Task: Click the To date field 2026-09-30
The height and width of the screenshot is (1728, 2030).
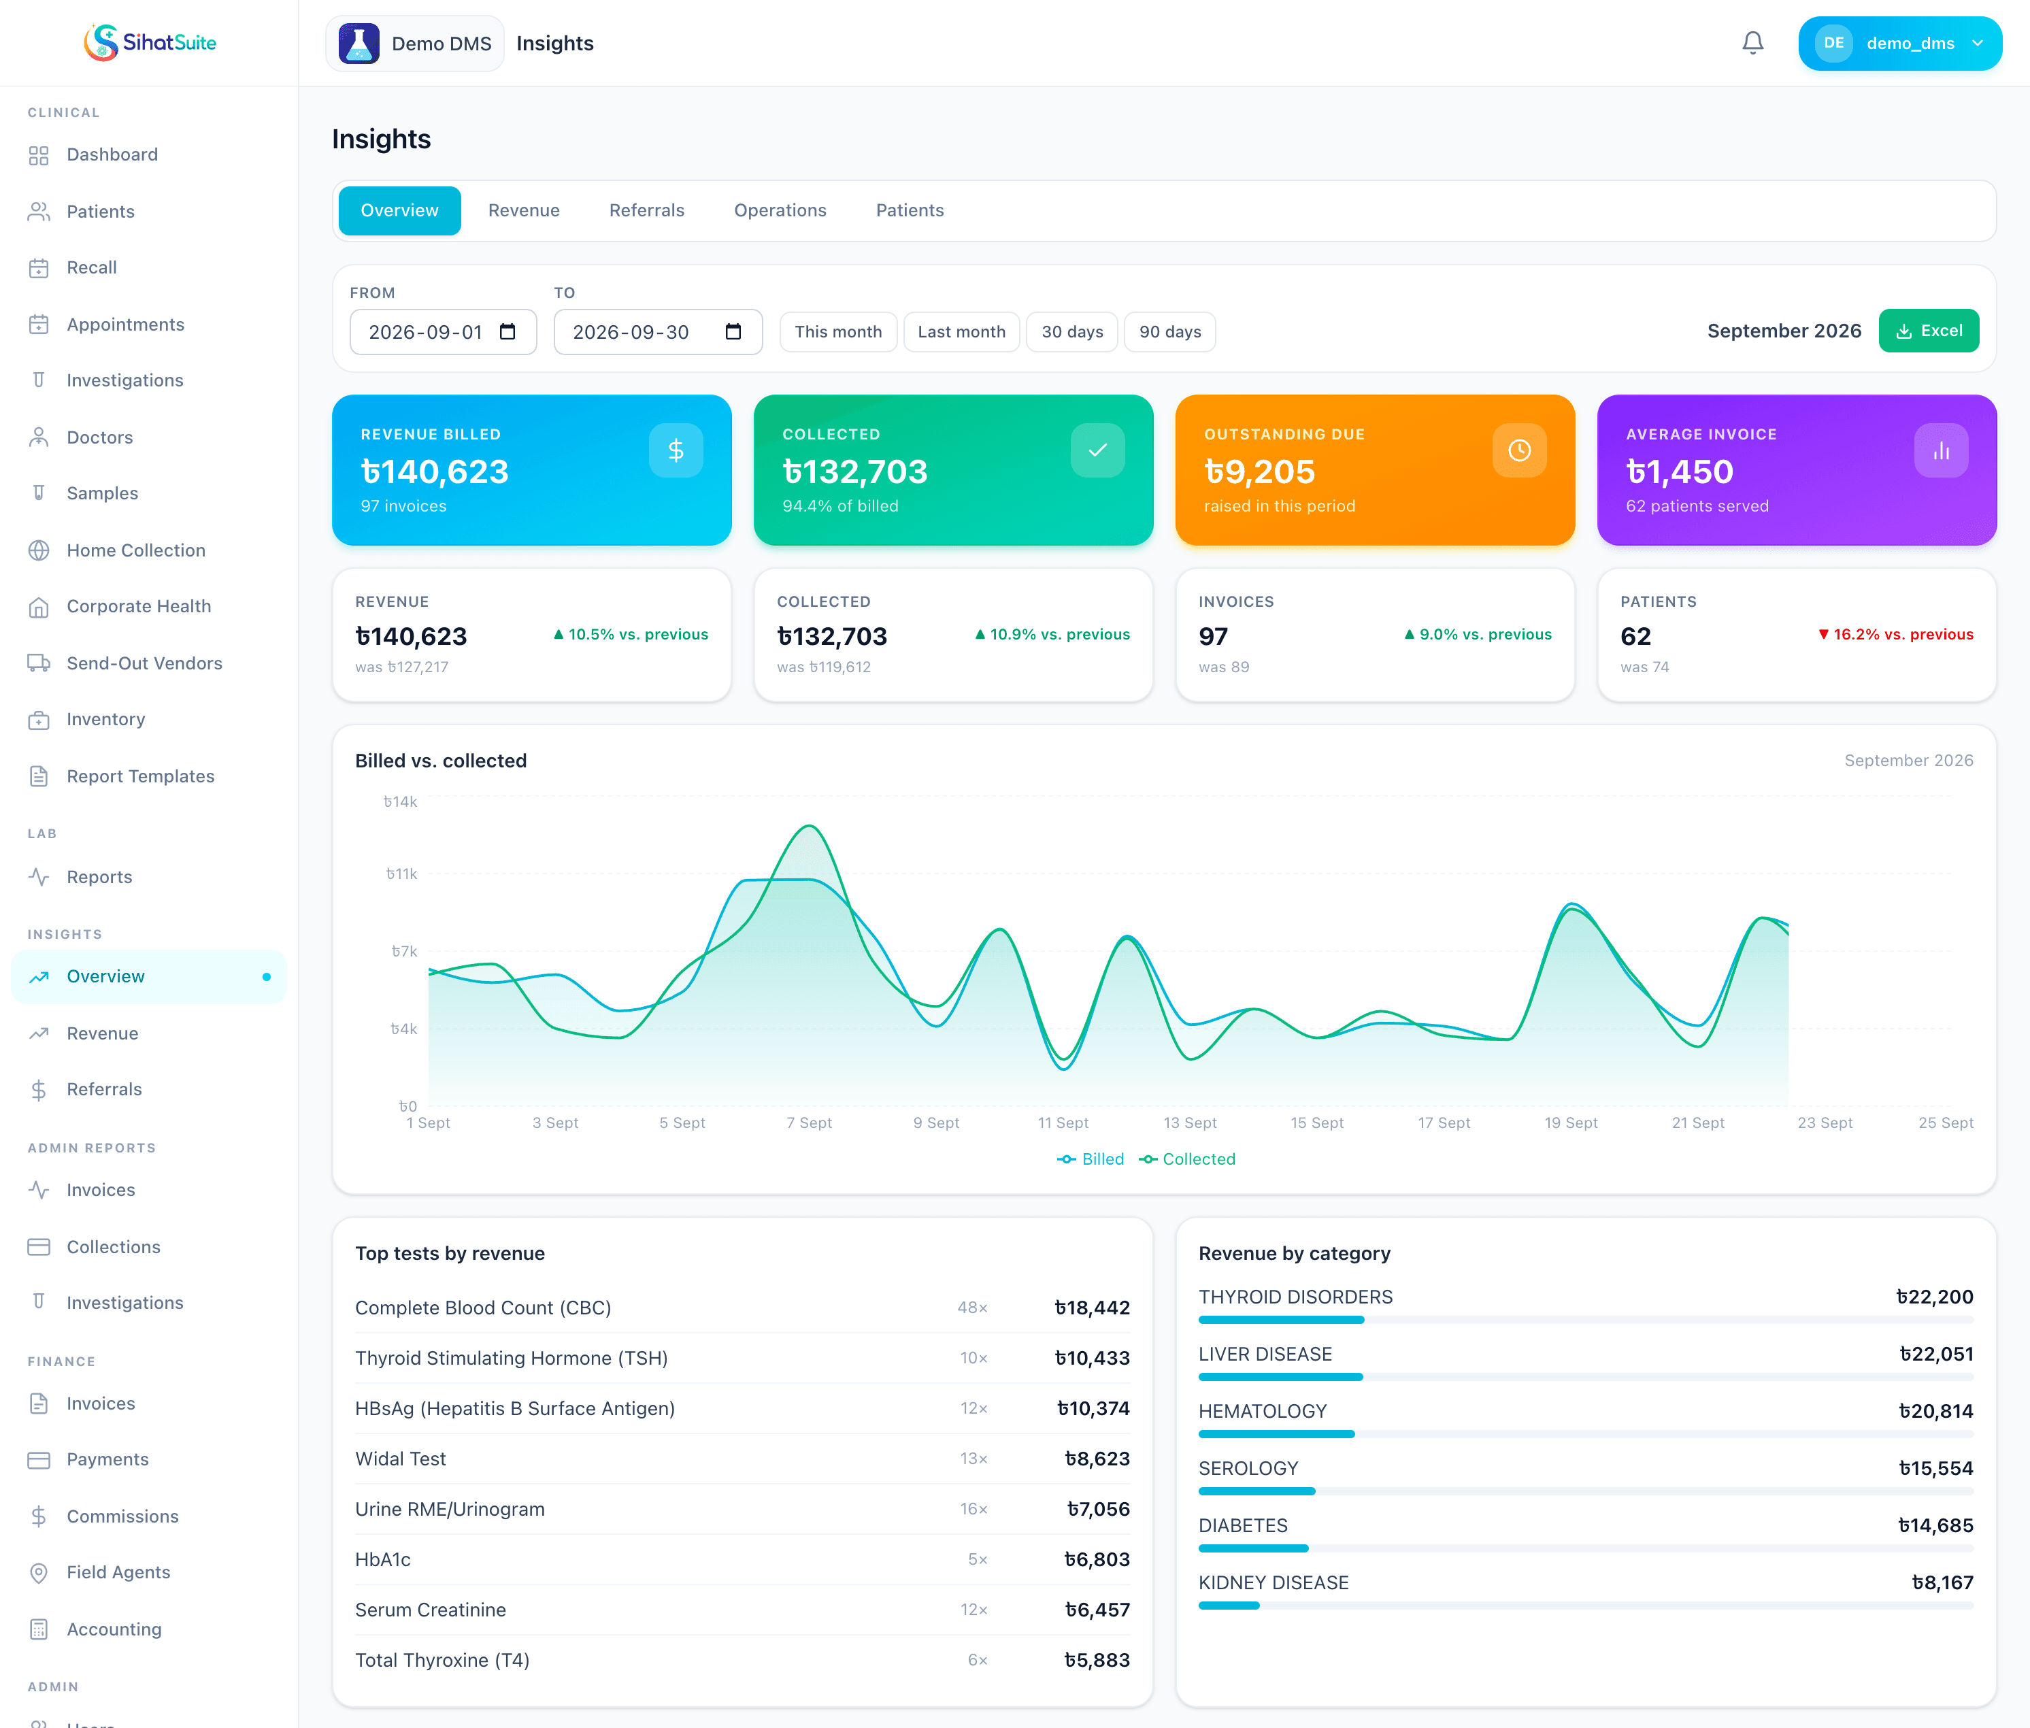Action: tap(657, 332)
